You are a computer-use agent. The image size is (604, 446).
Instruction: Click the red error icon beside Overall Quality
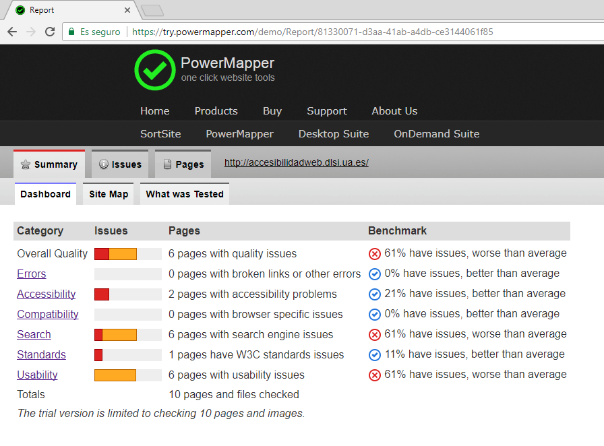(373, 253)
